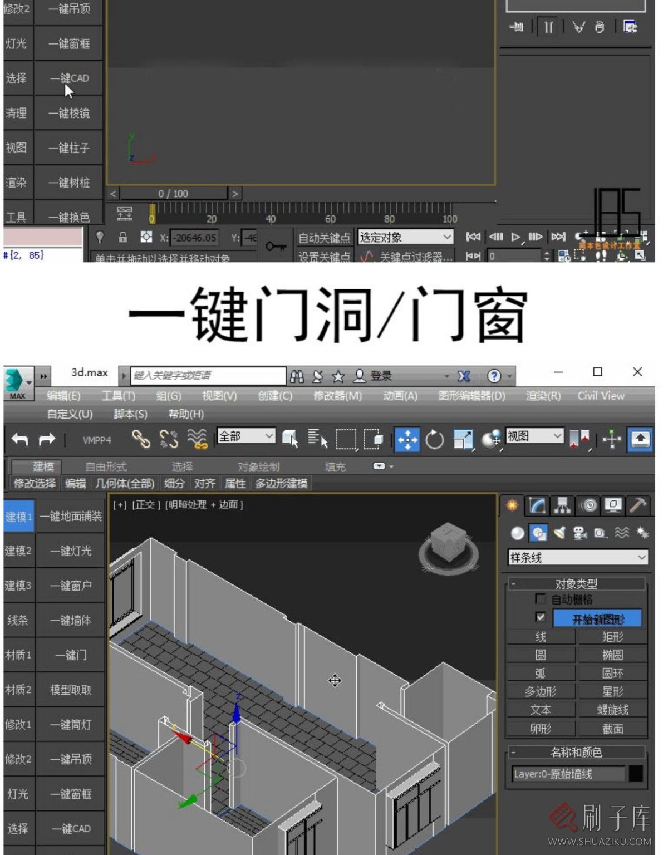Click the binoculars search icon in title bar
This screenshot has width=668, height=855.
(297, 376)
